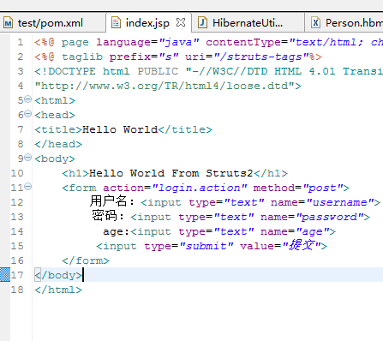Click the "submit" type attribute value

coord(206,246)
